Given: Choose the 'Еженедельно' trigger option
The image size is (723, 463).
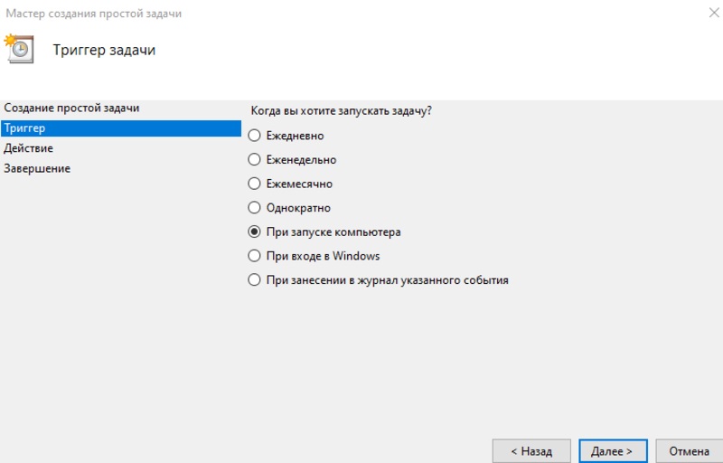Looking at the screenshot, I should click(255, 160).
